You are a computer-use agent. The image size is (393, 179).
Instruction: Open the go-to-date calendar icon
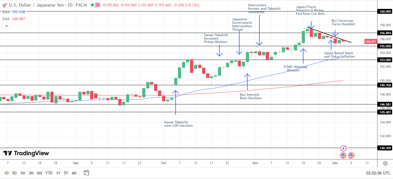(86, 173)
